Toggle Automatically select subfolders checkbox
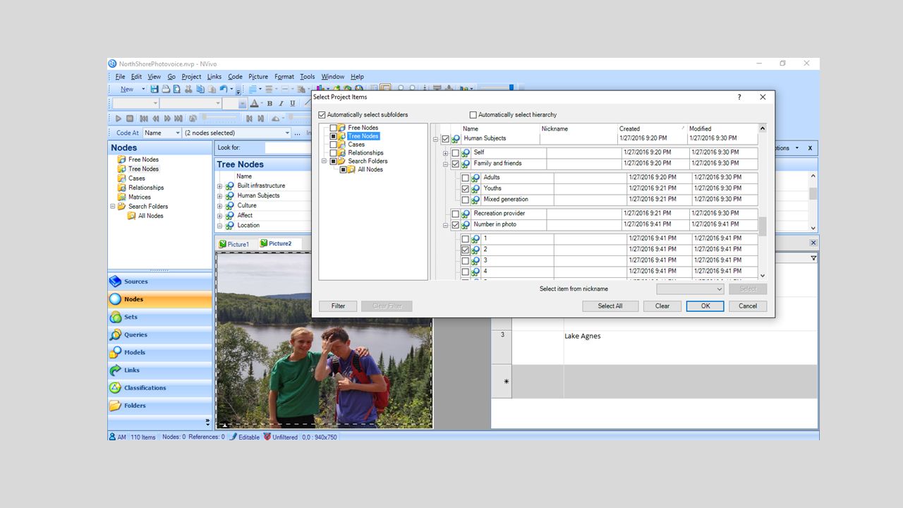Image resolution: width=903 pixels, height=508 pixels. 322,115
